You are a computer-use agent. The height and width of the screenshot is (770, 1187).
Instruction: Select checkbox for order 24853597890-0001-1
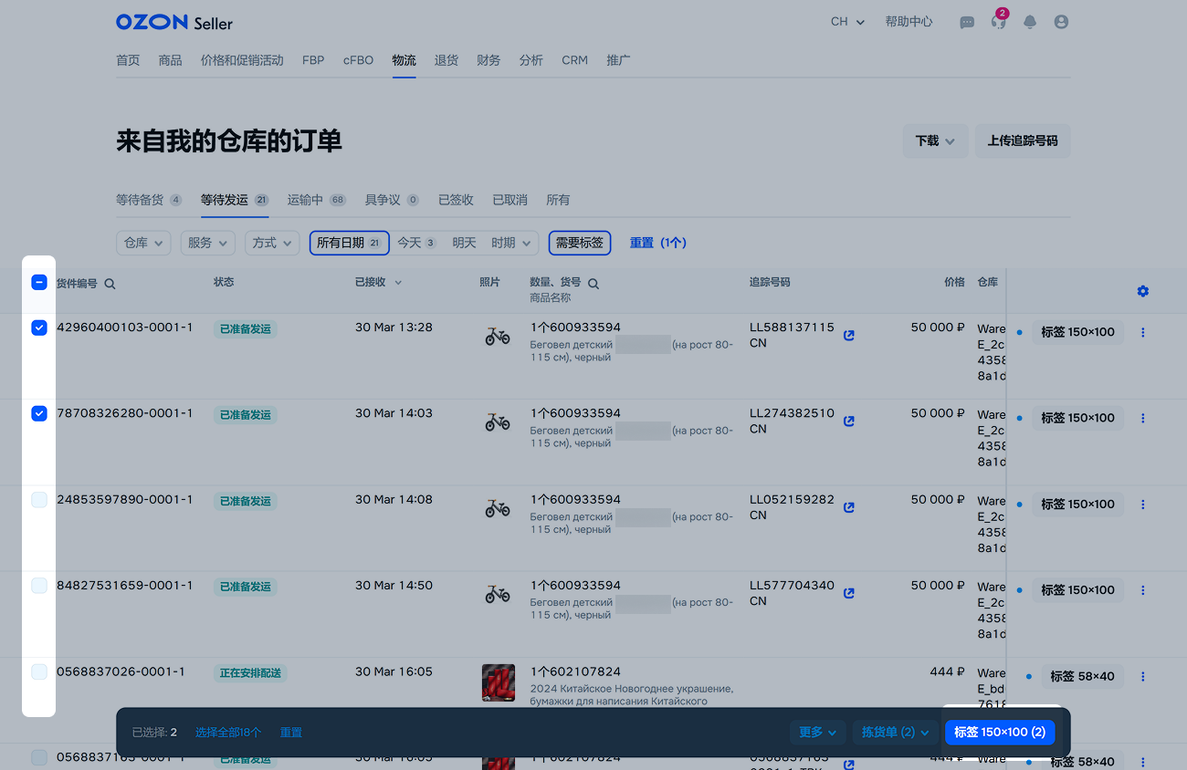(39, 500)
